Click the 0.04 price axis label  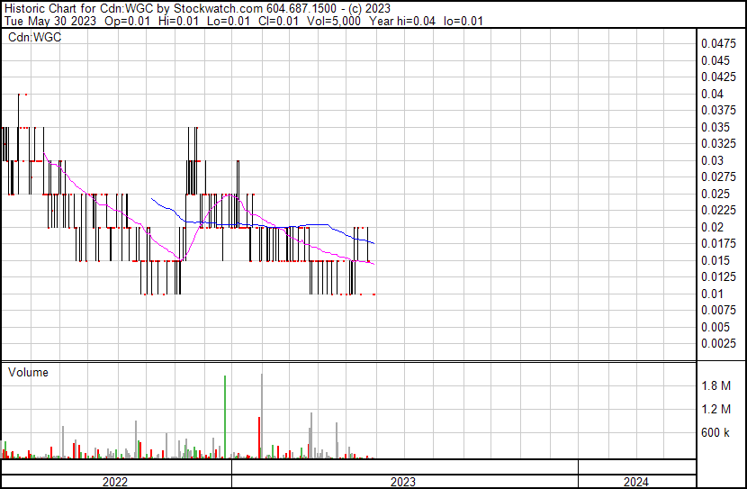[713, 94]
